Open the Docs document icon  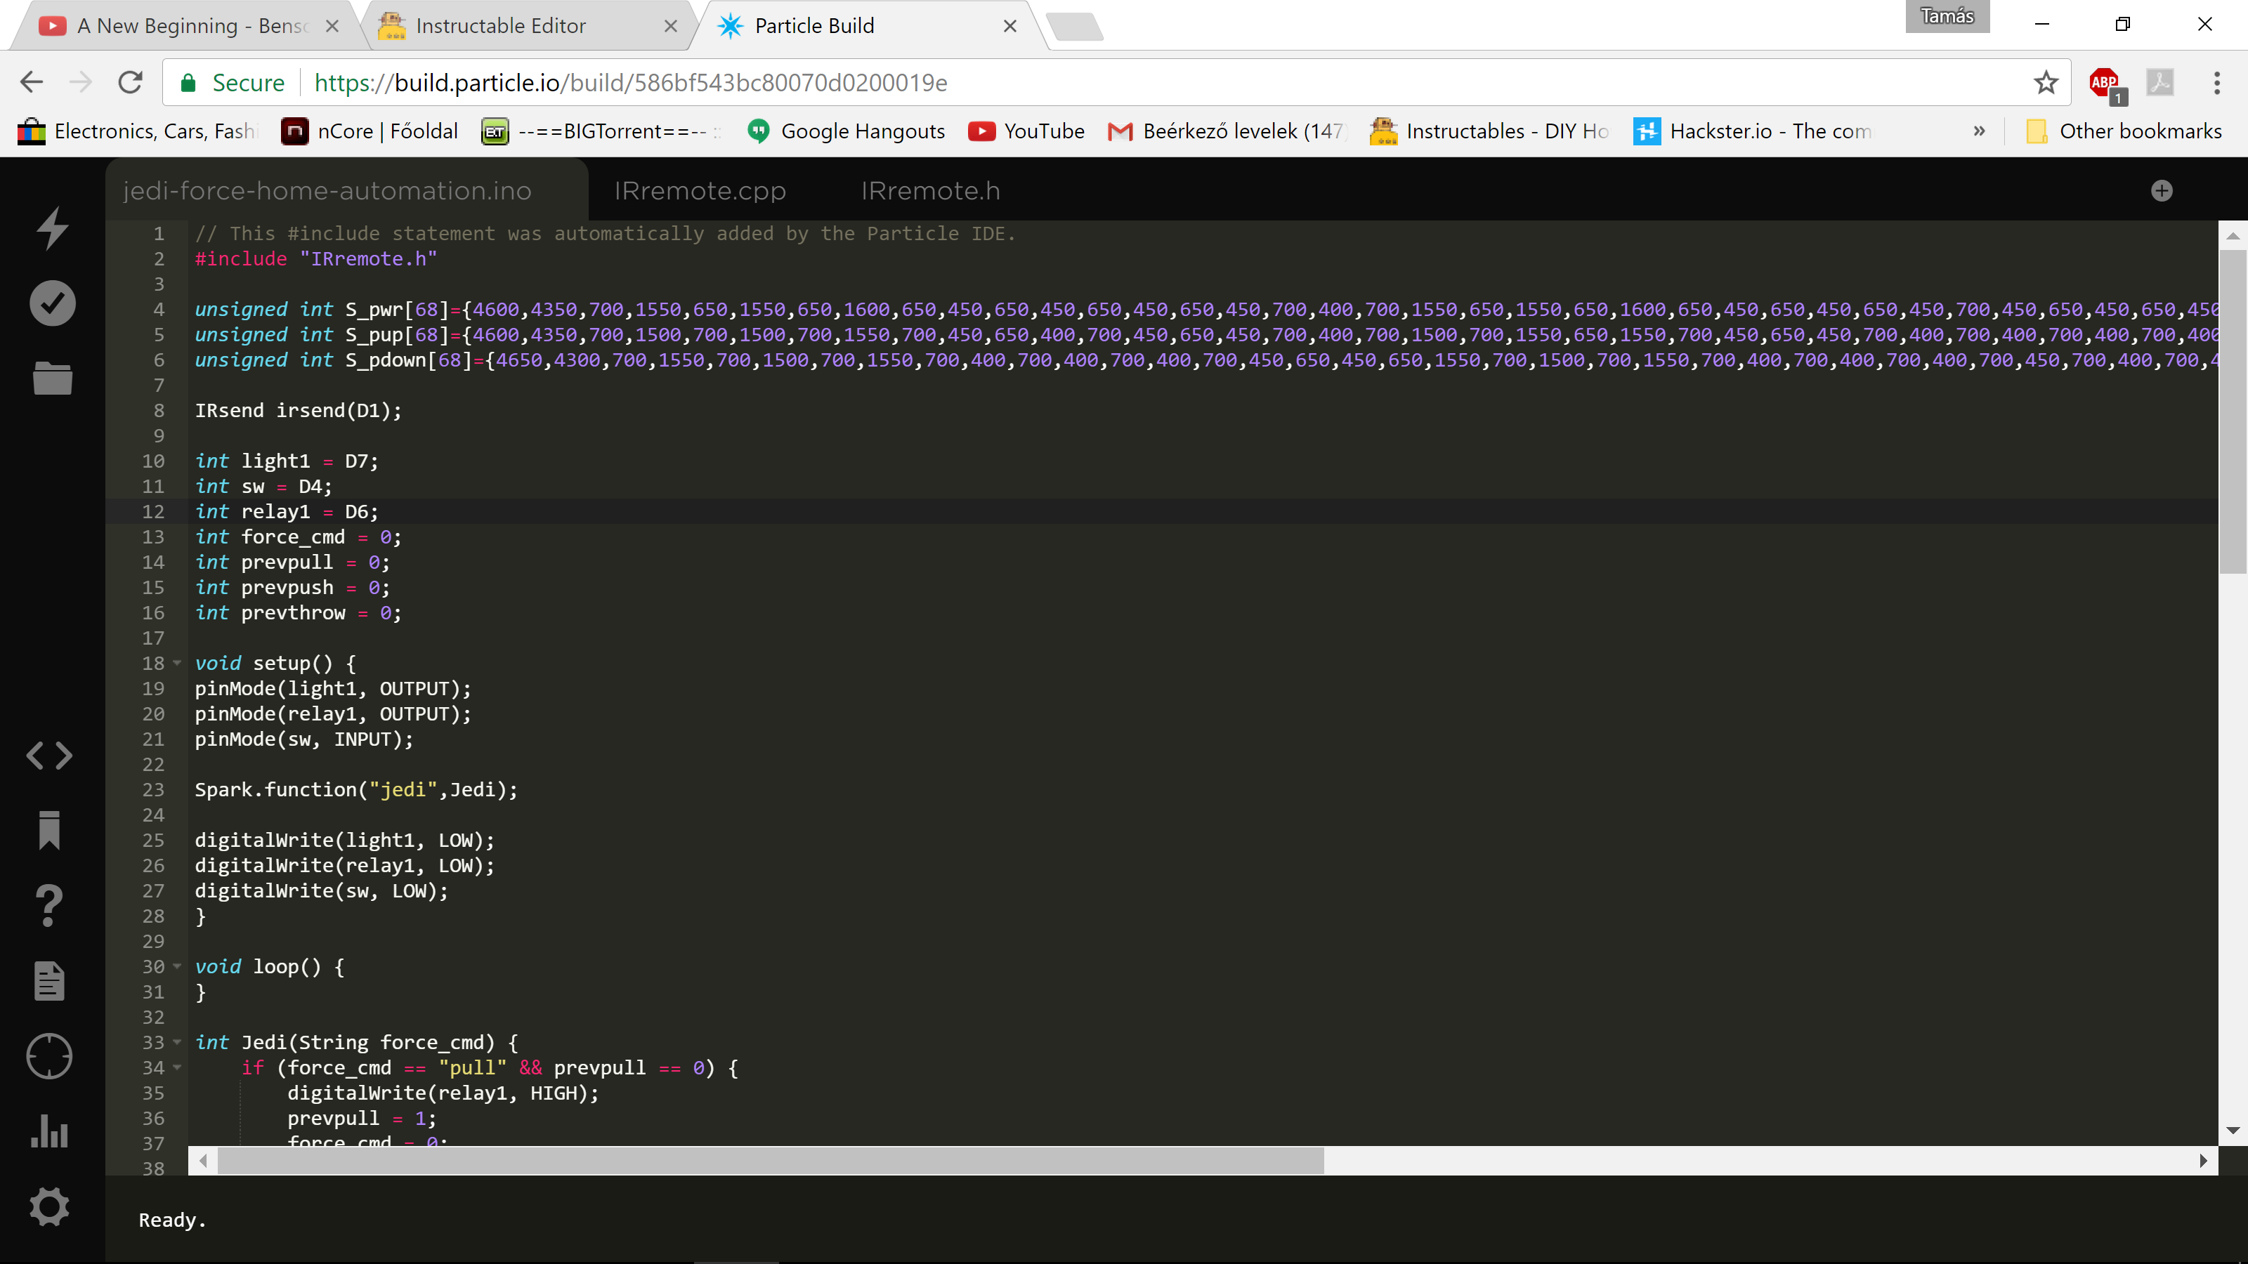click(50, 980)
